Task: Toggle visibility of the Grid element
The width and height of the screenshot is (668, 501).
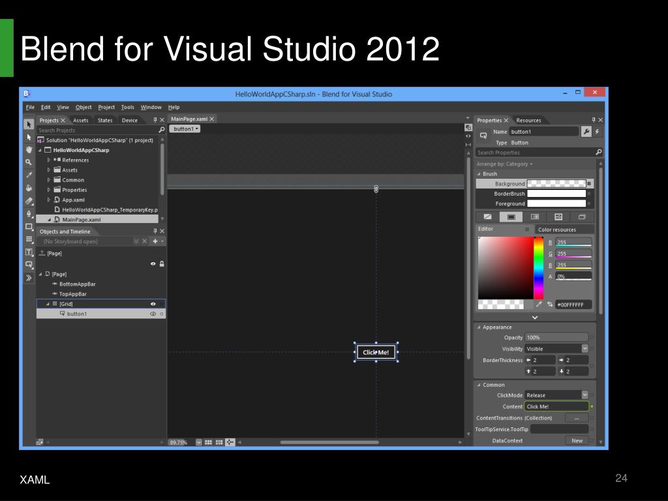Action: 153,304
